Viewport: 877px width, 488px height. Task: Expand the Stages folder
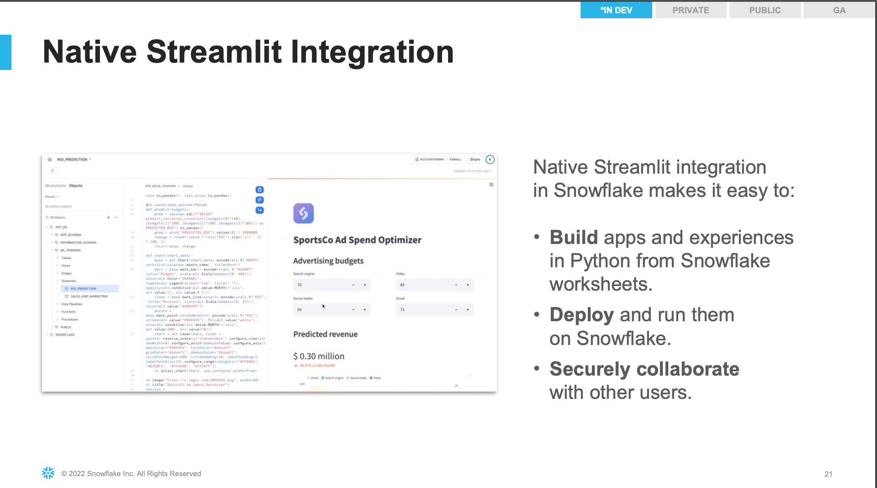(x=58, y=273)
